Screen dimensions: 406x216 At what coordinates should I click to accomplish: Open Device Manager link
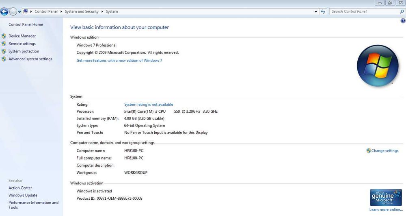point(22,36)
